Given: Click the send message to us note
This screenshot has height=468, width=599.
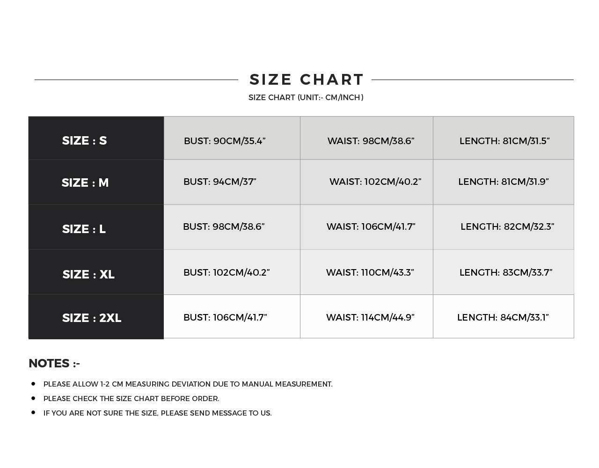Looking at the screenshot, I should tap(157, 413).
